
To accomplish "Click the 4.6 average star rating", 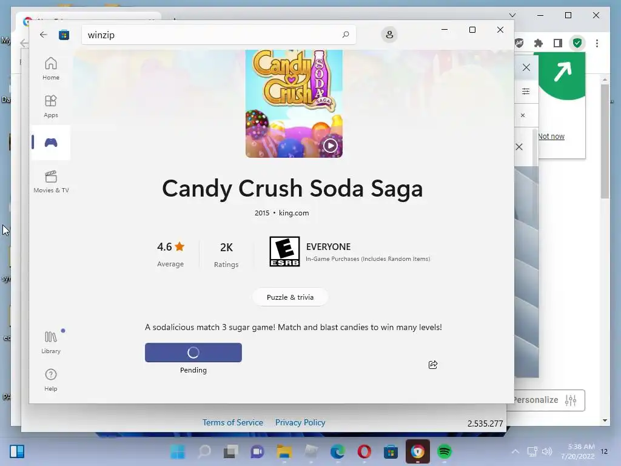I will [170, 254].
